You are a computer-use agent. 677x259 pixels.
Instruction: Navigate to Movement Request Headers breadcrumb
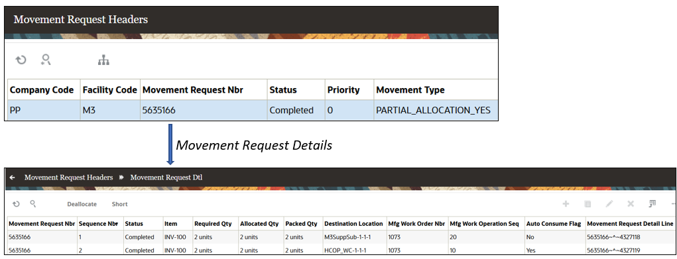69,178
